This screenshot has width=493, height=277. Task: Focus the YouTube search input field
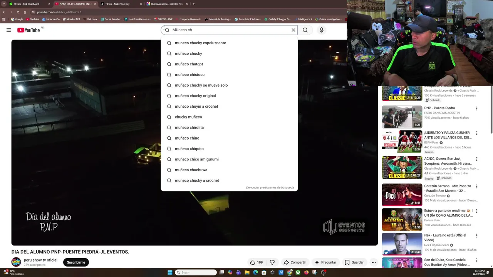(x=229, y=30)
